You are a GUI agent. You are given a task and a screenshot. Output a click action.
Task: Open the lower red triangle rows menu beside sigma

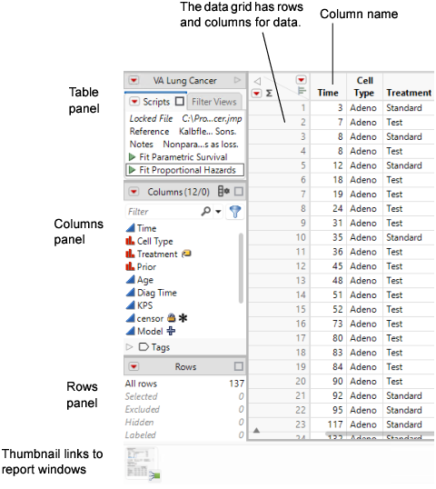pos(256,93)
